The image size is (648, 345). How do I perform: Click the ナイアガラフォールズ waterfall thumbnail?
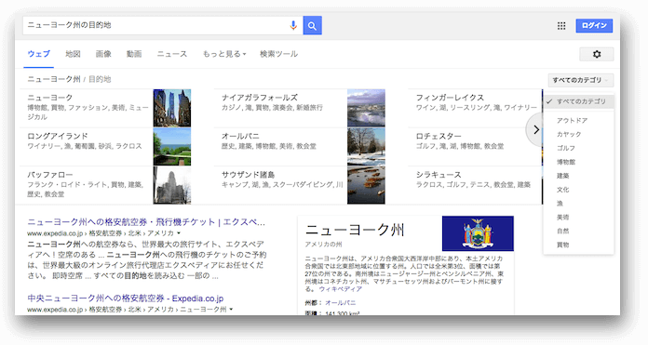pos(366,108)
